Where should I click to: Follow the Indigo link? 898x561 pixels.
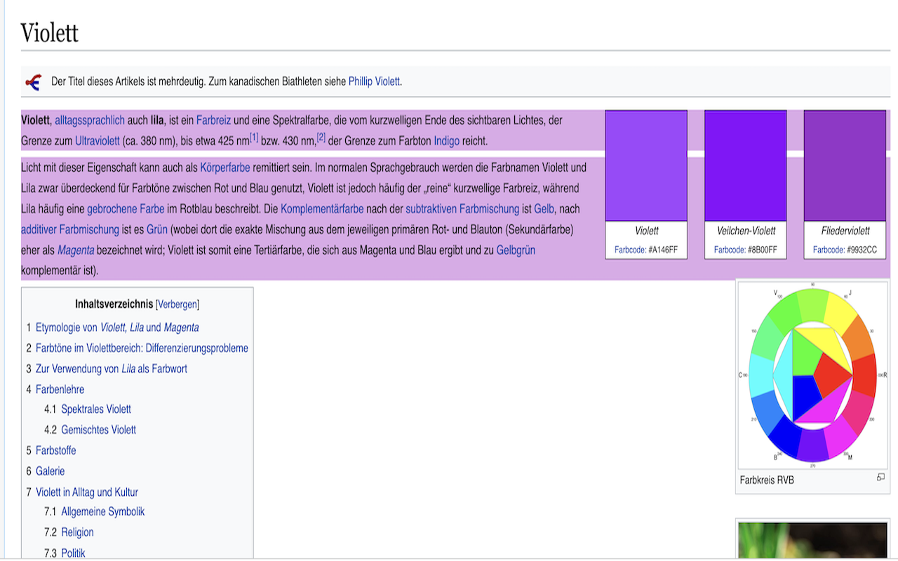point(446,141)
